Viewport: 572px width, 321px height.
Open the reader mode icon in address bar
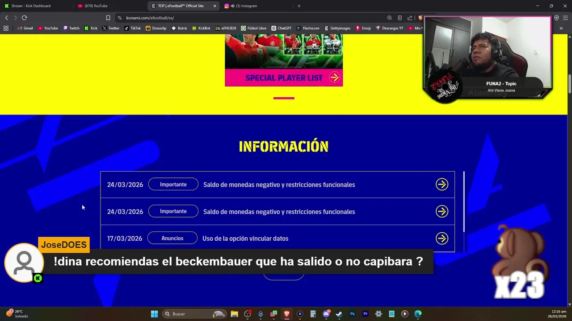[400, 18]
